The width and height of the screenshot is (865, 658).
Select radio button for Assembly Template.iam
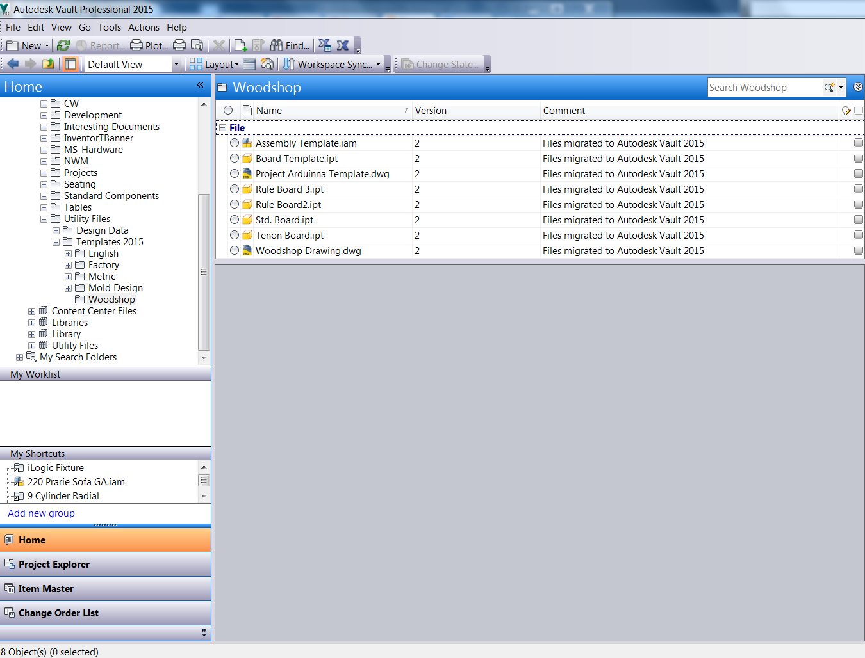[x=235, y=143]
